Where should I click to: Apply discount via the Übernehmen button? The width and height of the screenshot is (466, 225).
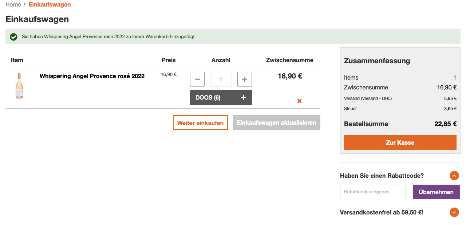coord(436,192)
